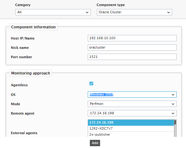Click the chevron arrow on Remote agent field

tap(173, 113)
